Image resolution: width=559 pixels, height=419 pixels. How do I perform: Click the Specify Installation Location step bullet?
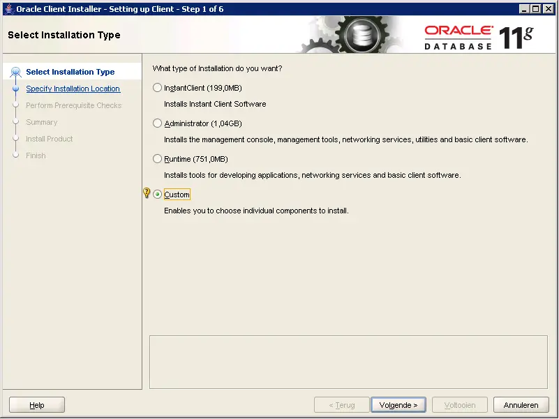coord(15,89)
